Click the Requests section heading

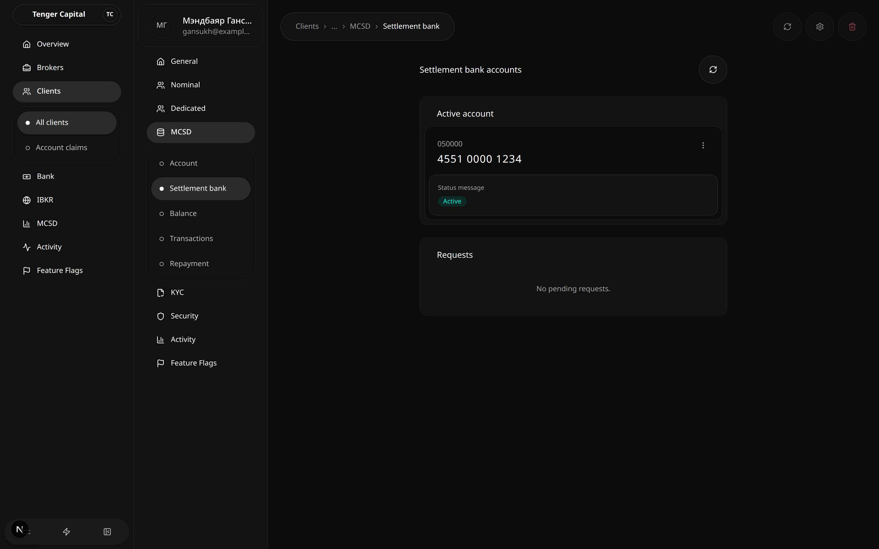click(455, 255)
